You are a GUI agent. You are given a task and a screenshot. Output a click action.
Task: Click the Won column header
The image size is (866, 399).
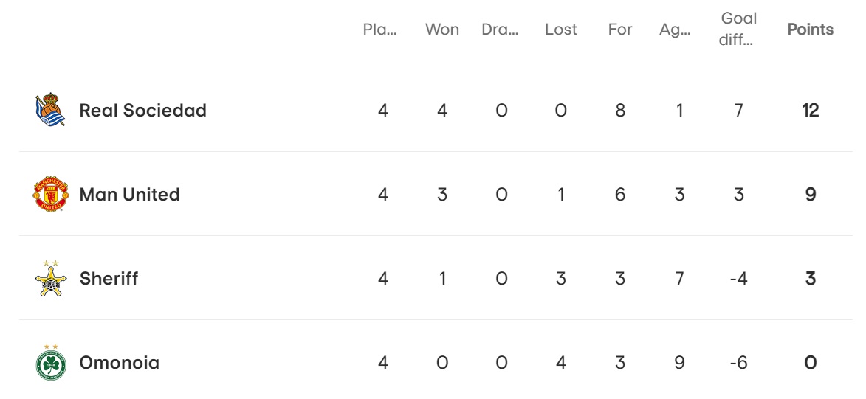[441, 30]
